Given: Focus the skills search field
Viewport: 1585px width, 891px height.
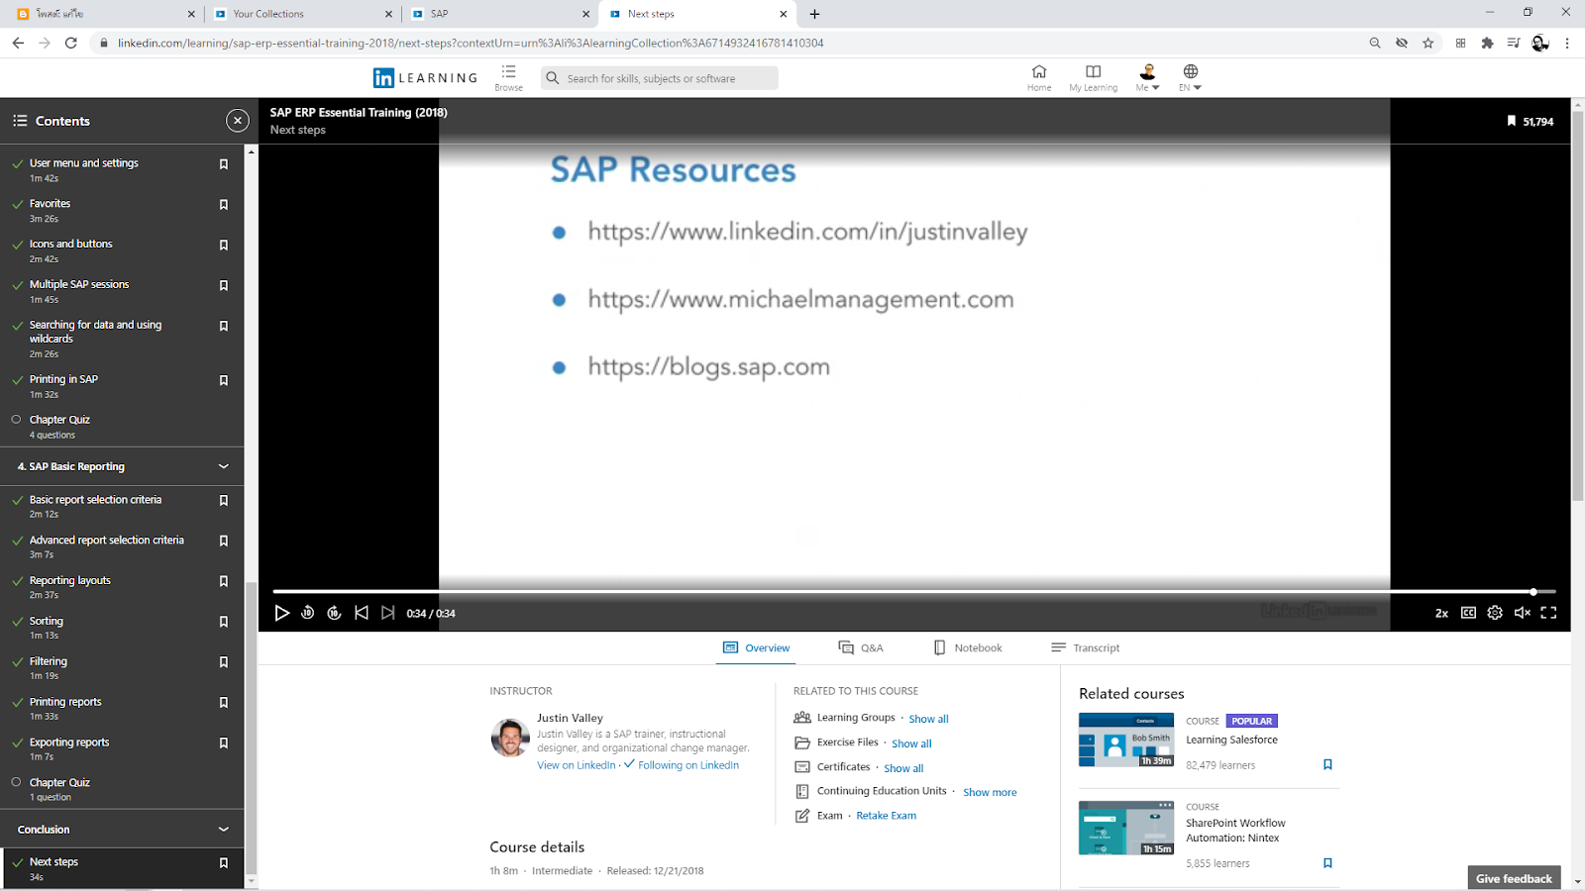Looking at the screenshot, I should (660, 78).
